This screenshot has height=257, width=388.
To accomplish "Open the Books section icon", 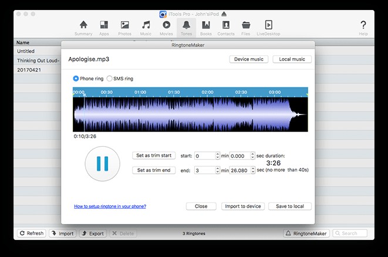I will tap(205, 27).
